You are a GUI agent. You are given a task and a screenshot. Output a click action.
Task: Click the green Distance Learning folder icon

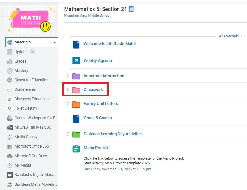pos(76,134)
